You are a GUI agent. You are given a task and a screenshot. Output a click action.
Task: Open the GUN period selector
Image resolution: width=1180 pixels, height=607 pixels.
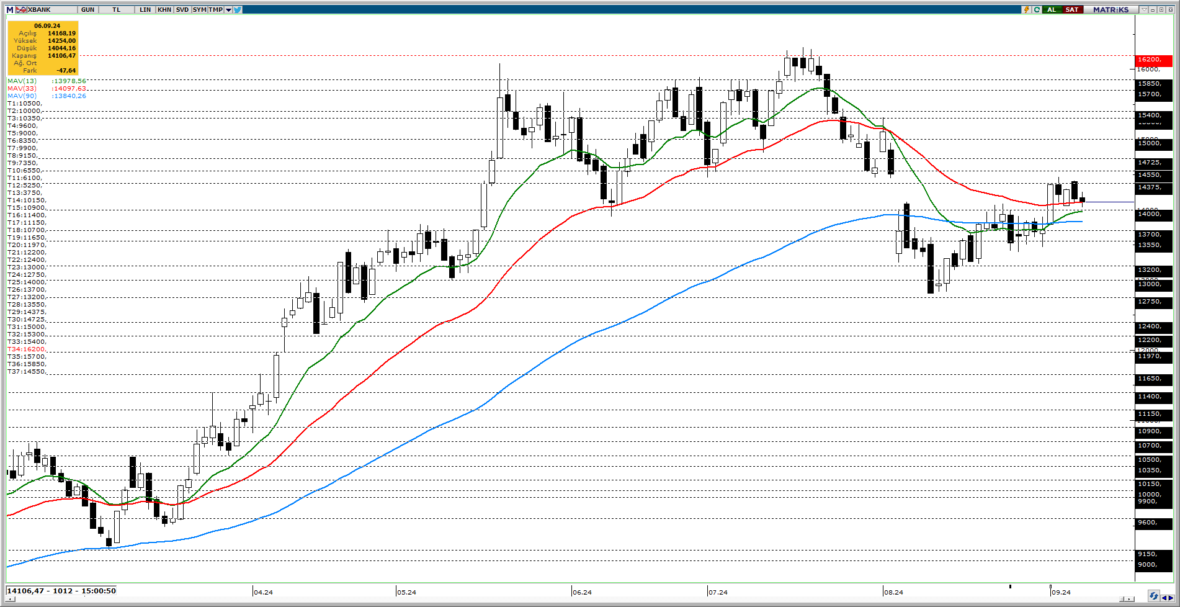[x=87, y=9]
